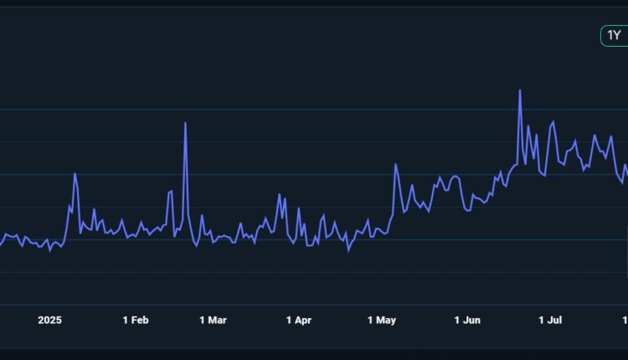Click the tallest peak just after 1 Jul

[x=553, y=122]
